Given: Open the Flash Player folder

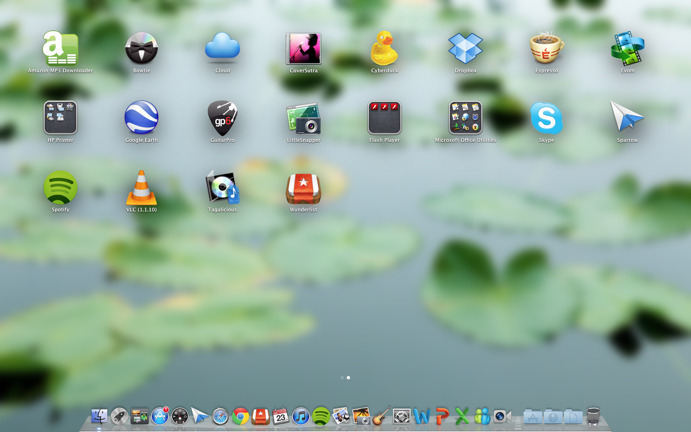Looking at the screenshot, I should point(385,118).
